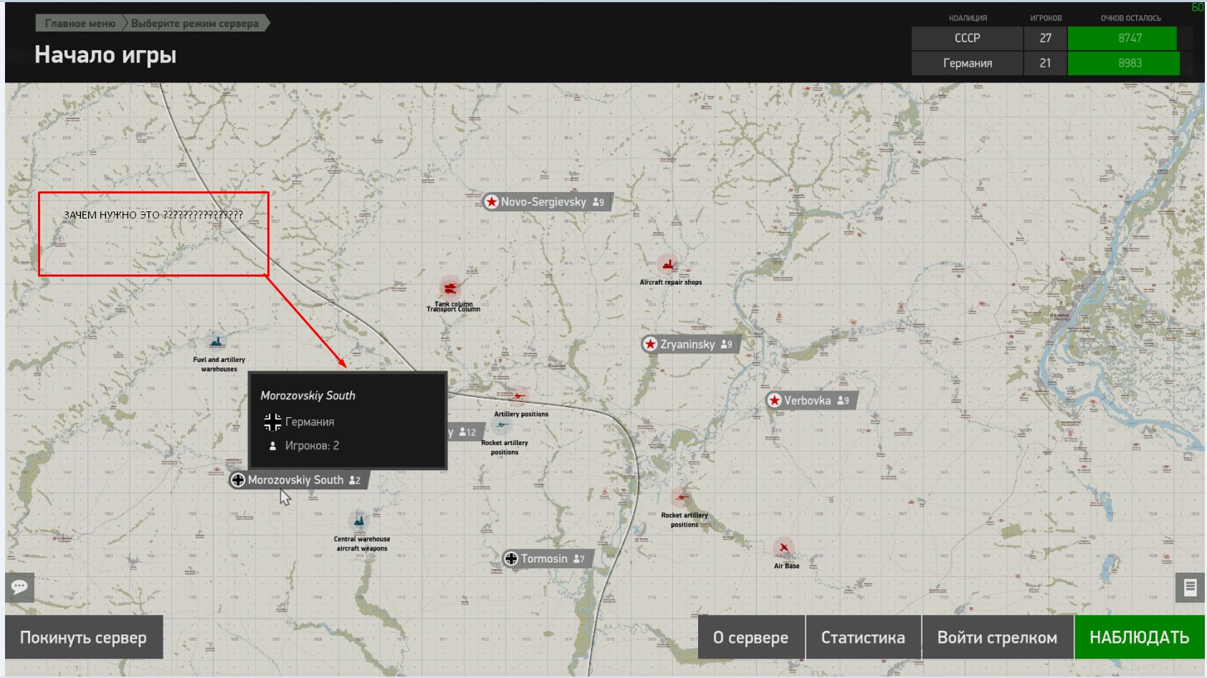Open the briefing list icon on right edge
1207x678 pixels.
1191,588
